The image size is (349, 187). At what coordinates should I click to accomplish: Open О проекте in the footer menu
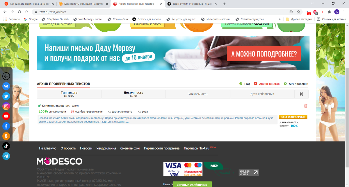tap(68, 148)
